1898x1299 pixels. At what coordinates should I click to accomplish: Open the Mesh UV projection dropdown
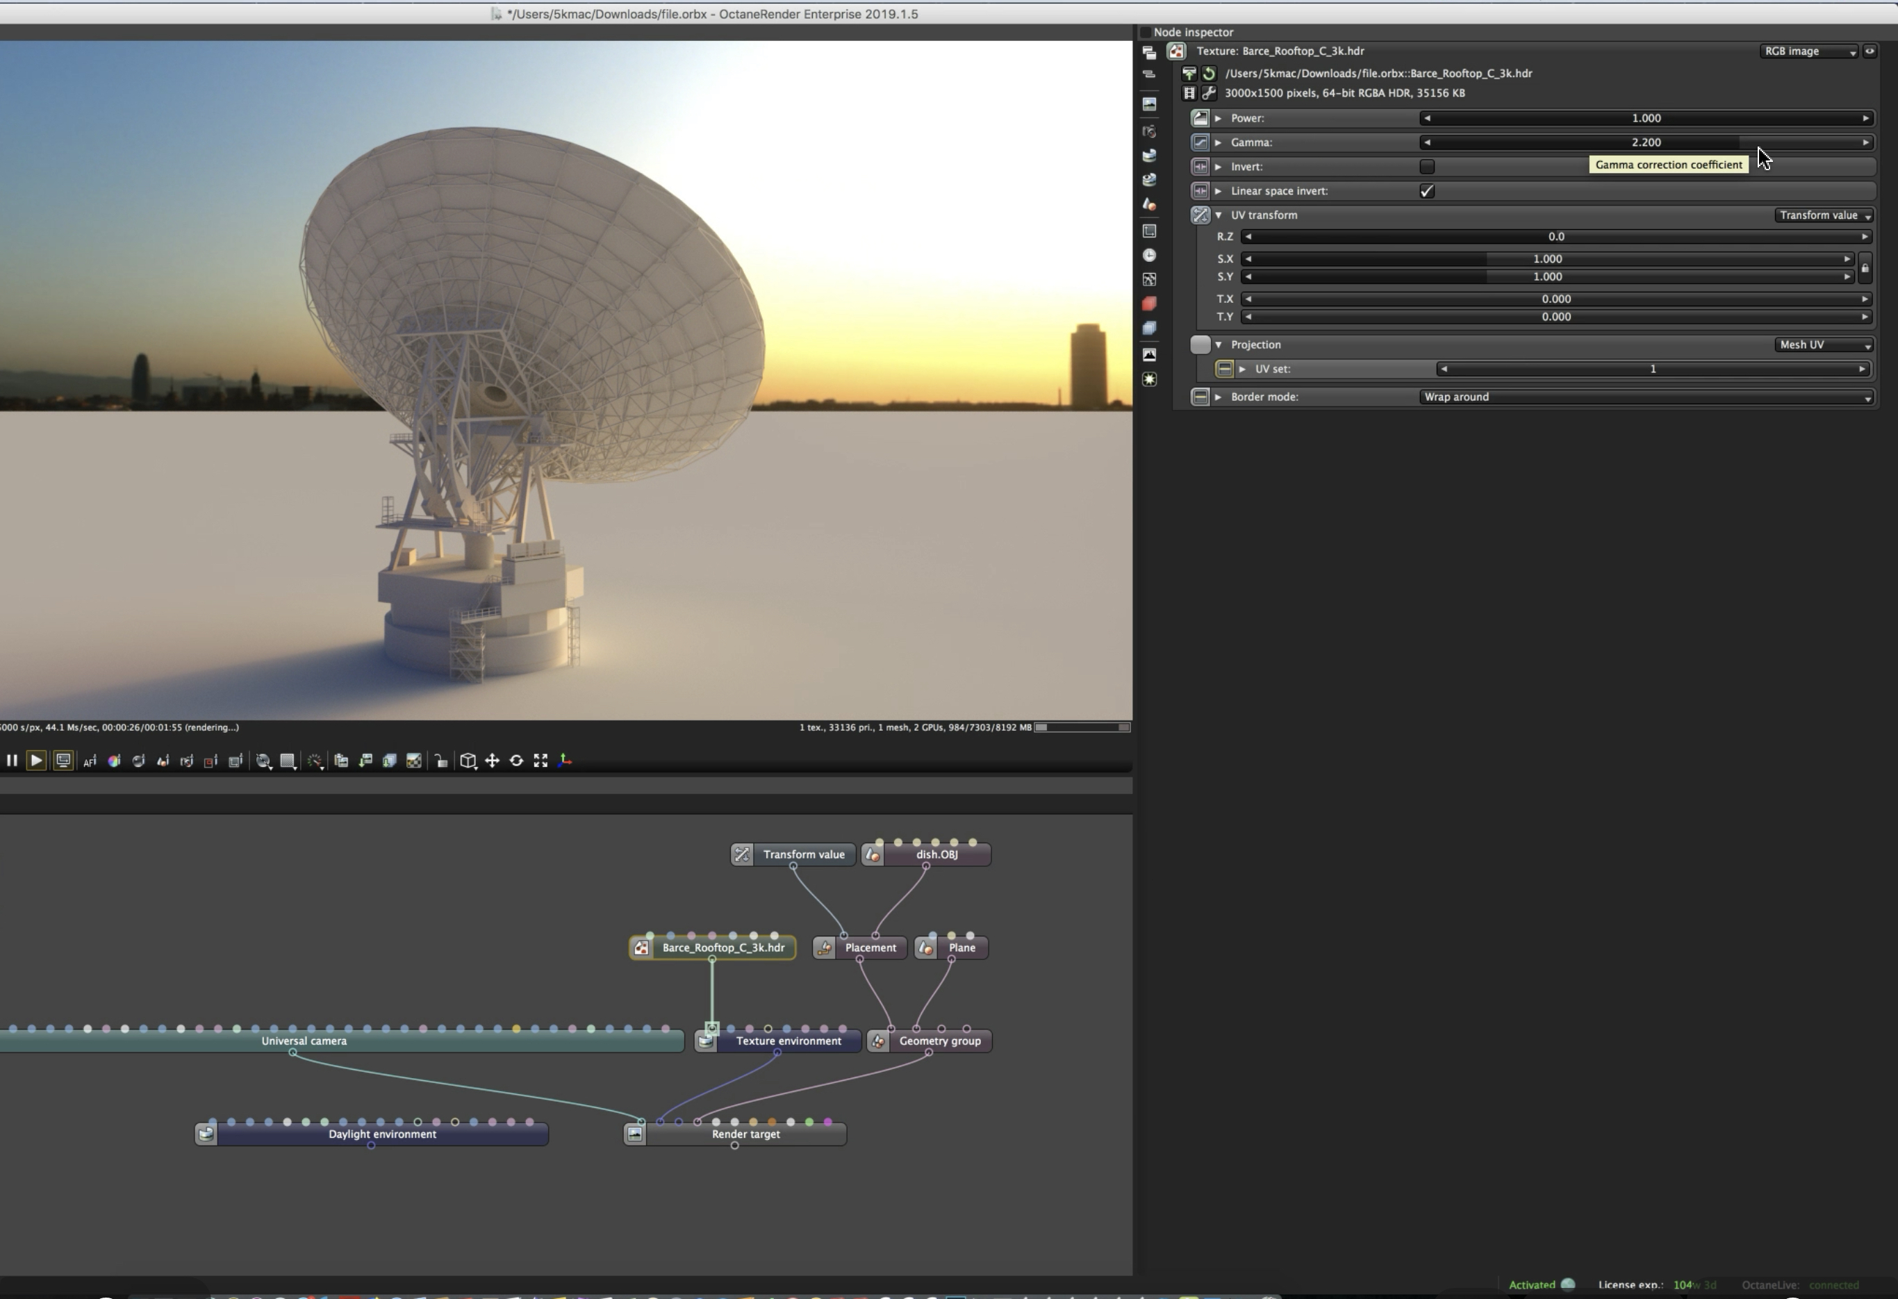pos(1824,345)
